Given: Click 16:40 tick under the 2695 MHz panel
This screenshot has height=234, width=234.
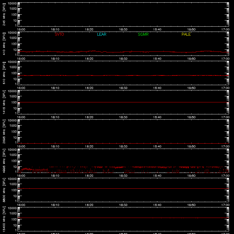Looking at the screenshot, I should [157, 147].
